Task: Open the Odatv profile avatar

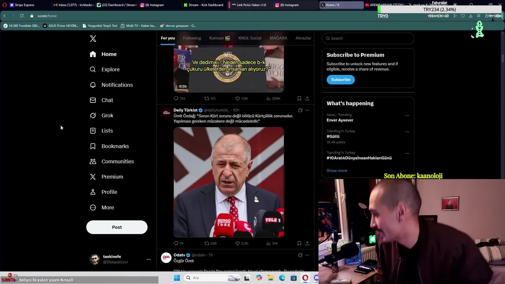Action: [166, 258]
